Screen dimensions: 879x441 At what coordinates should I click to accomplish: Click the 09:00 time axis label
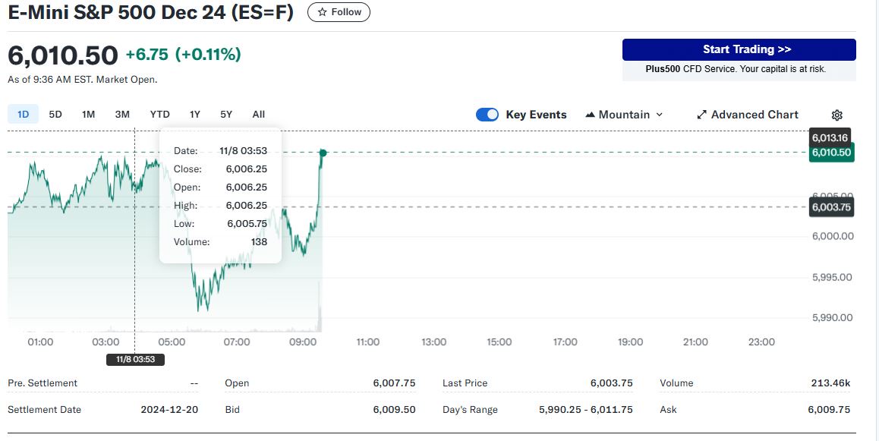(302, 342)
